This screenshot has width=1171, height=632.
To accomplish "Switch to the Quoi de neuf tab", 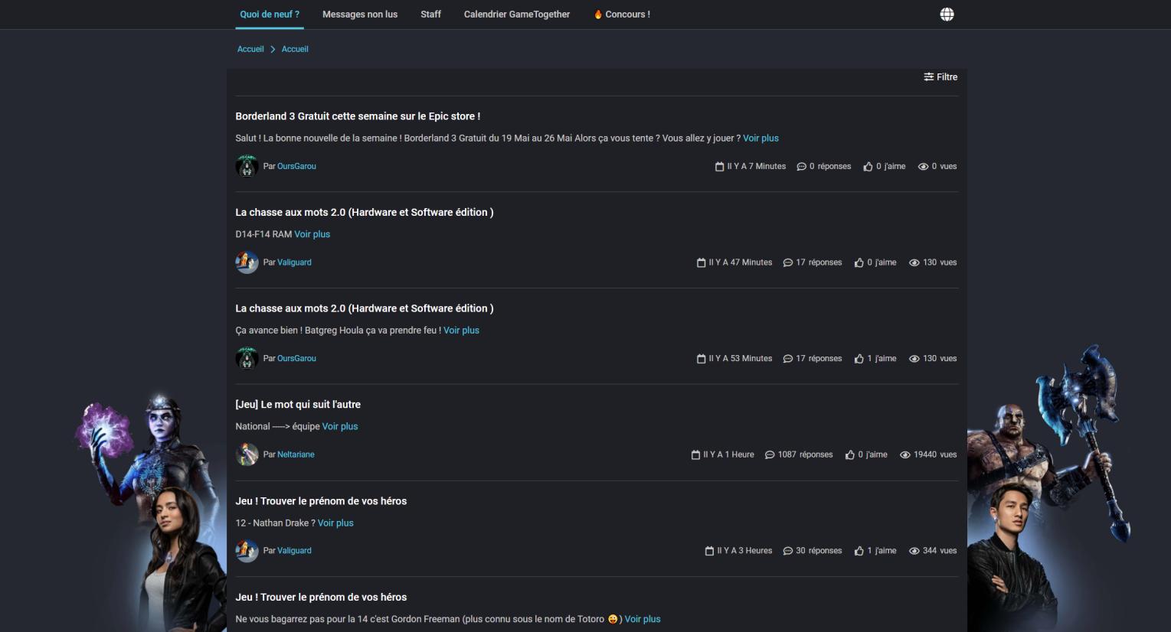I will (x=269, y=14).
